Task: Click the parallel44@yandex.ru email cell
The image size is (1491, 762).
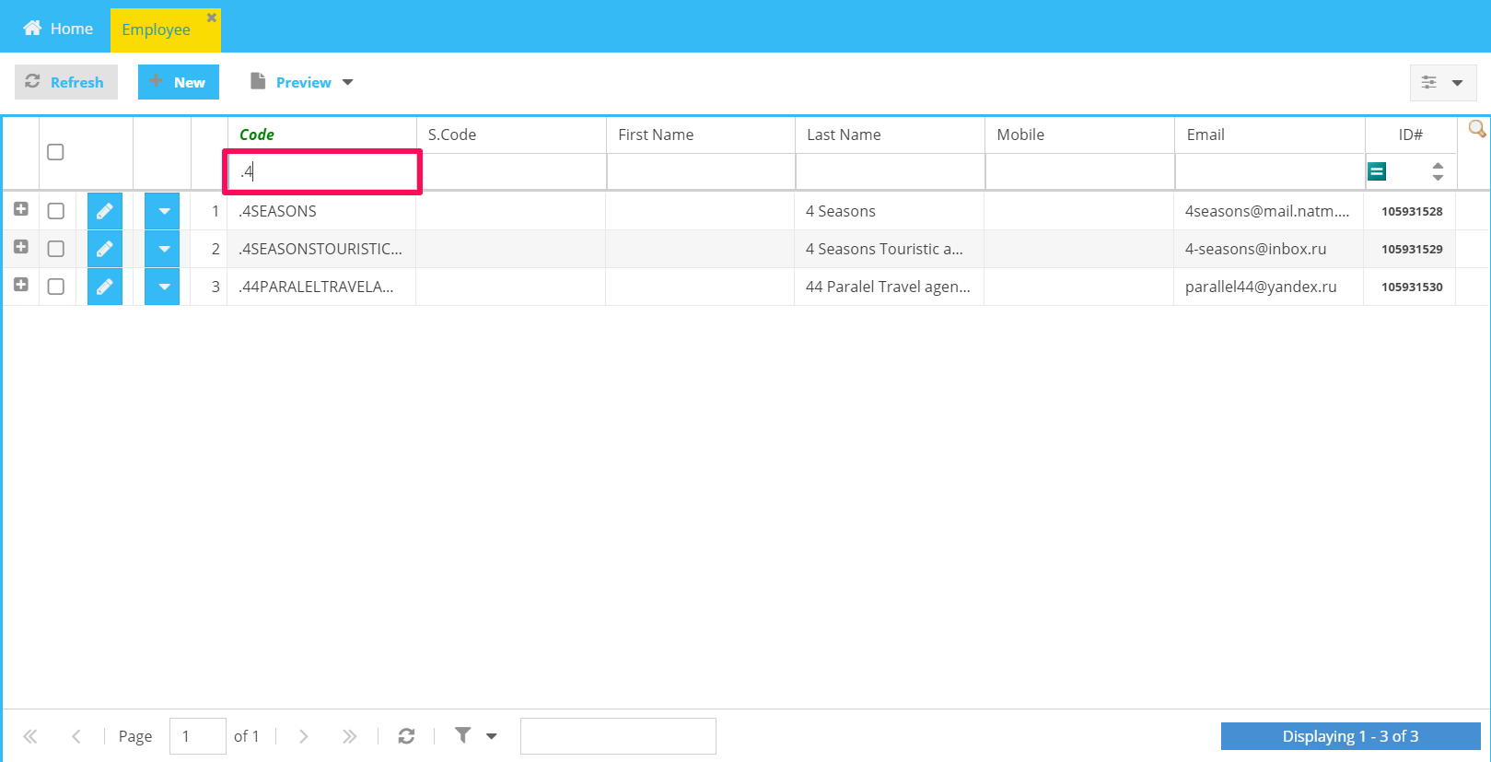Action: (1268, 287)
